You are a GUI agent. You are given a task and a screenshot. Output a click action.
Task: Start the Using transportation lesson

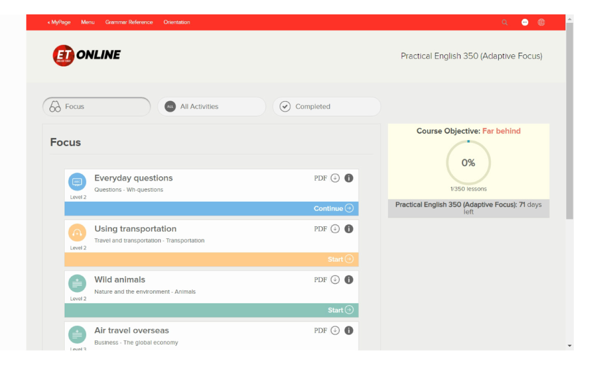pyautogui.click(x=340, y=259)
